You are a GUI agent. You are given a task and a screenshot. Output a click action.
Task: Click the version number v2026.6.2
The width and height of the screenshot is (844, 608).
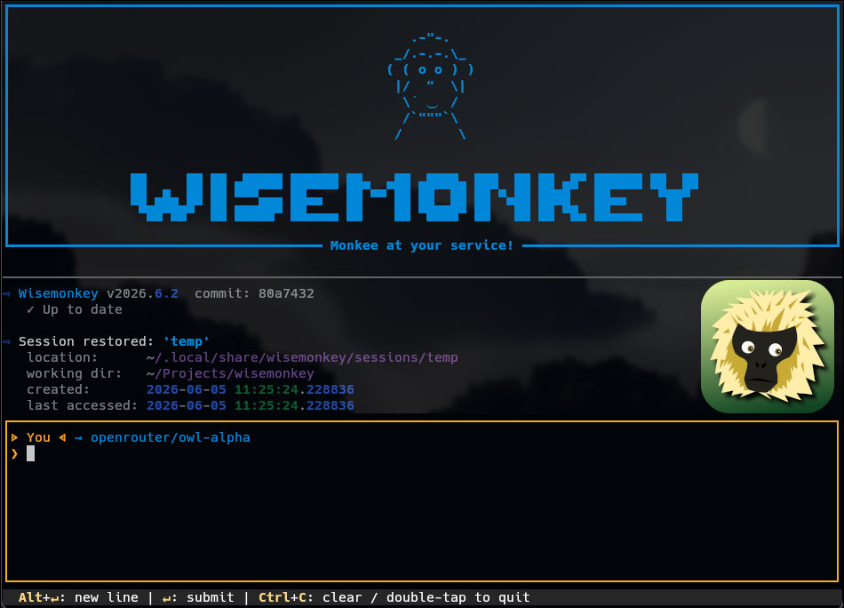142,293
